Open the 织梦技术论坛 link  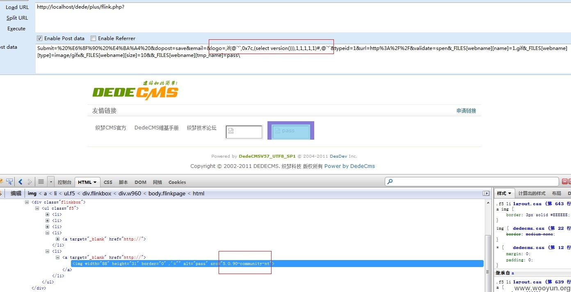point(201,128)
